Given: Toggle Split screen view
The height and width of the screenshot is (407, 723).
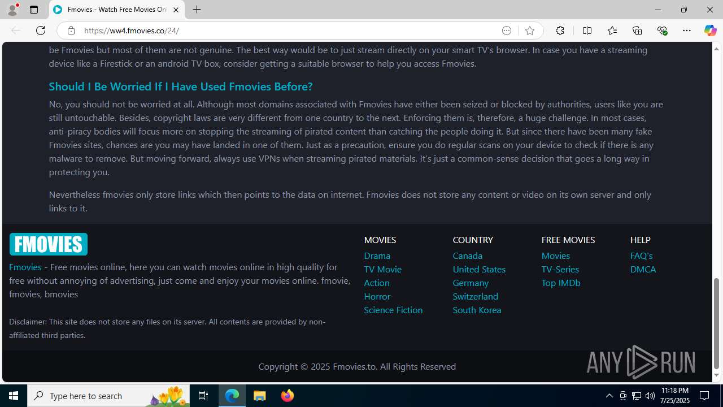Looking at the screenshot, I should (587, 31).
